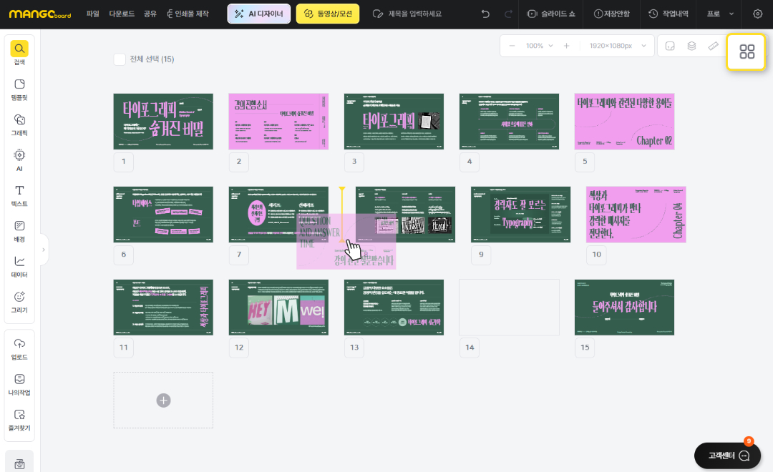
Task: Select slide 12 thumbnail with HEY collage
Action: point(278,308)
